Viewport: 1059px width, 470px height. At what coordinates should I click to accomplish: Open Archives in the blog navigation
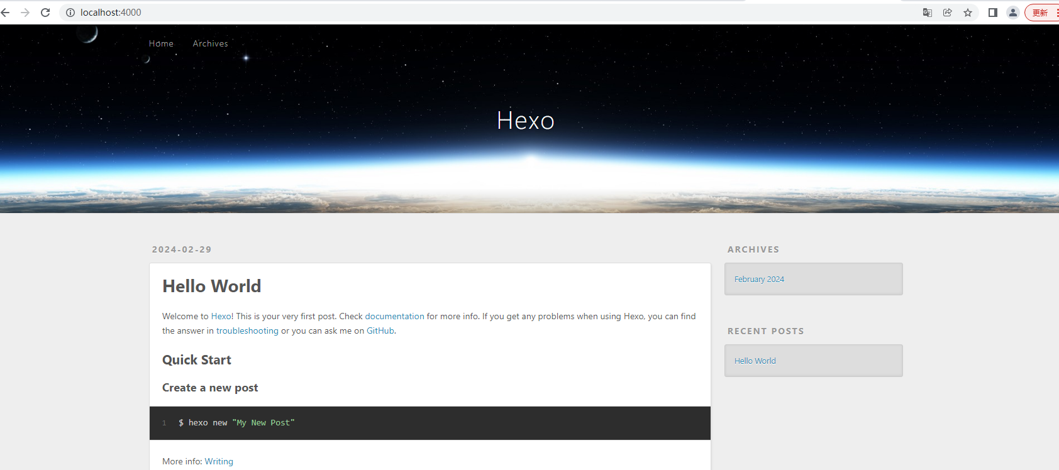[x=210, y=43]
